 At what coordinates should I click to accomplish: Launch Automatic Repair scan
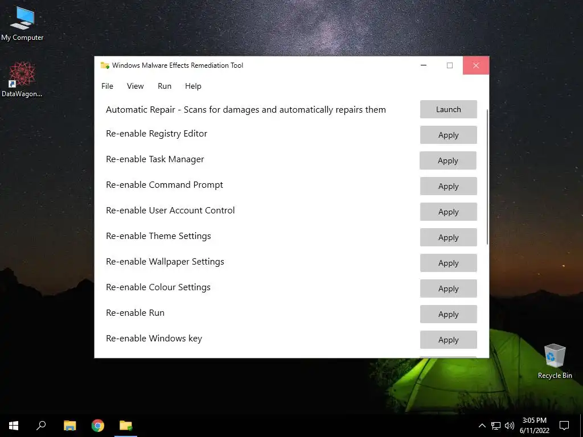pyautogui.click(x=449, y=109)
